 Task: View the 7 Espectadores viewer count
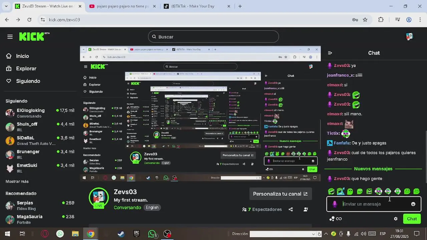(x=262, y=209)
